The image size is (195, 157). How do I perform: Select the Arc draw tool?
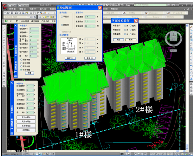coord(4,43)
